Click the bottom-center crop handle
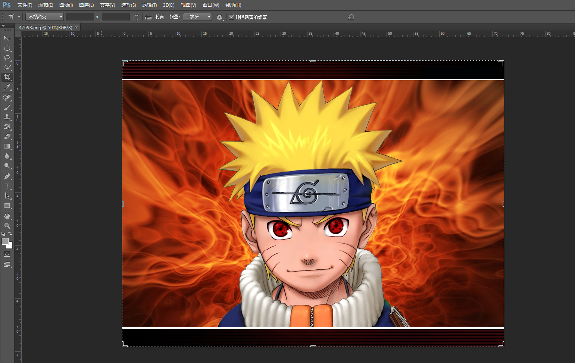The height and width of the screenshot is (363, 575). coord(313,346)
